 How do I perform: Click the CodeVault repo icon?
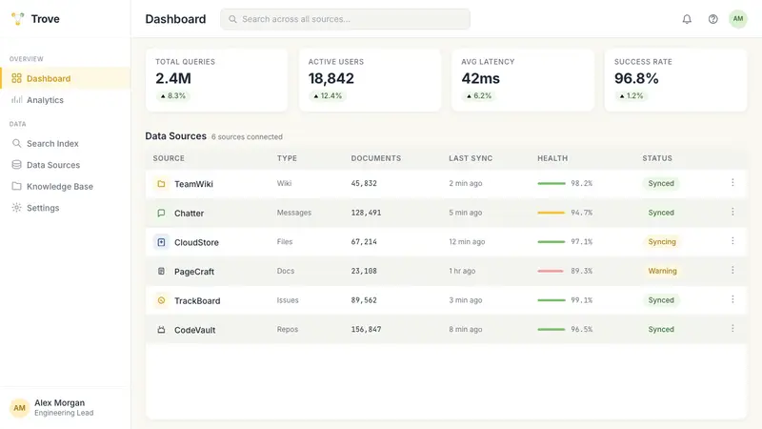(x=161, y=330)
